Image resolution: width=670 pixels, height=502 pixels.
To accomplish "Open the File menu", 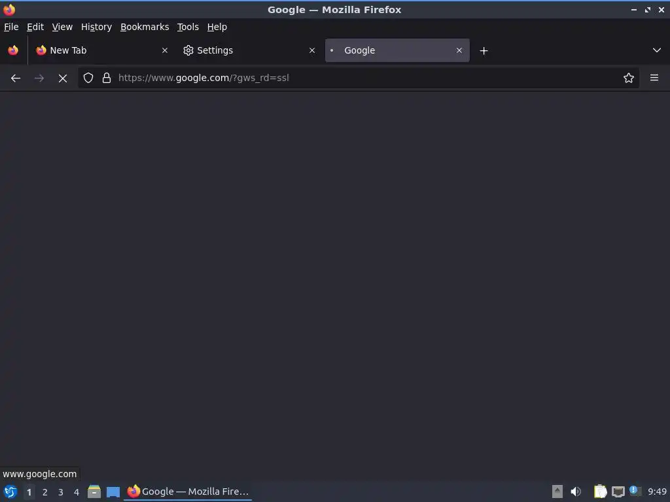I will [11, 27].
